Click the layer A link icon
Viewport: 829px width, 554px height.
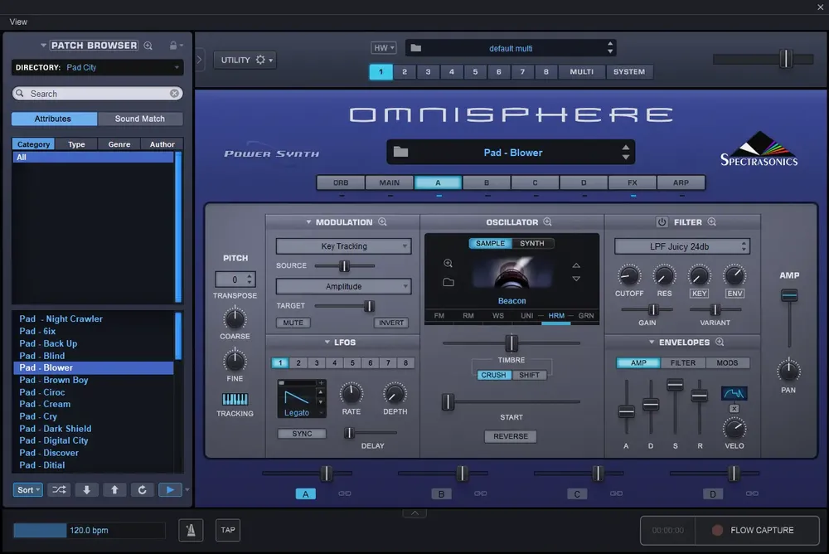345,493
